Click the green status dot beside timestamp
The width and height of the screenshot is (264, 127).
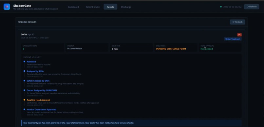(221, 7)
